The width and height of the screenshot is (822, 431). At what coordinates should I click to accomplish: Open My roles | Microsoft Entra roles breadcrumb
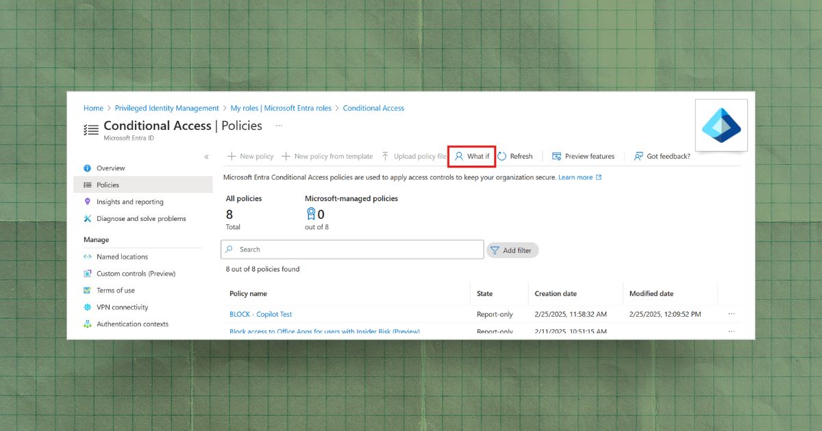click(281, 108)
